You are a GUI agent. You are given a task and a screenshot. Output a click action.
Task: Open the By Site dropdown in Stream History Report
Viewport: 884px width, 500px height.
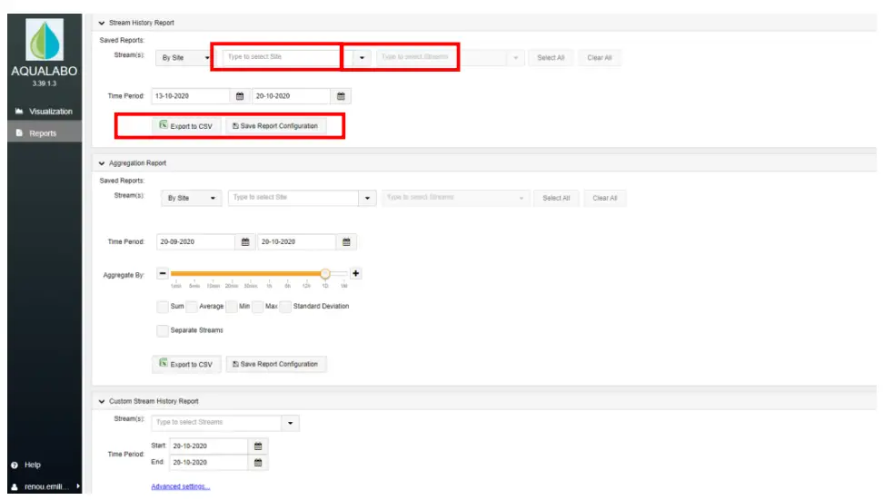185,57
